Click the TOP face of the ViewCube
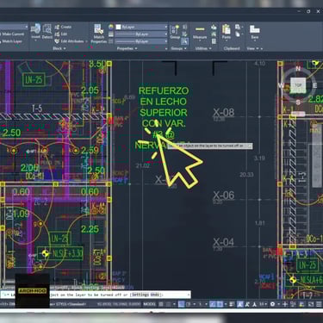323x323 pixels. (x=298, y=85)
